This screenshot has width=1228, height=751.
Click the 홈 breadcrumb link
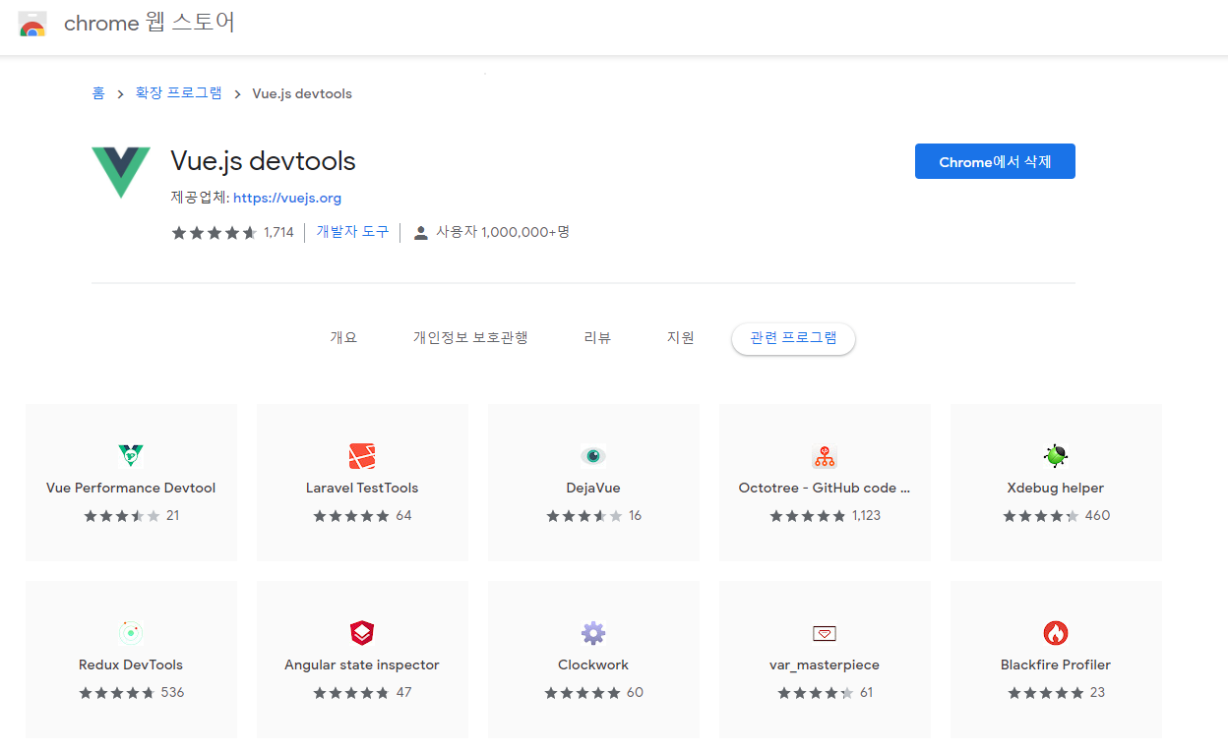(x=98, y=93)
